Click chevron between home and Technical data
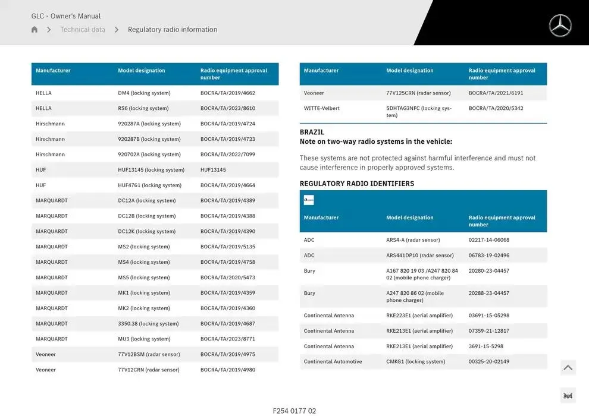589x416 pixels. [x=49, y=30]
